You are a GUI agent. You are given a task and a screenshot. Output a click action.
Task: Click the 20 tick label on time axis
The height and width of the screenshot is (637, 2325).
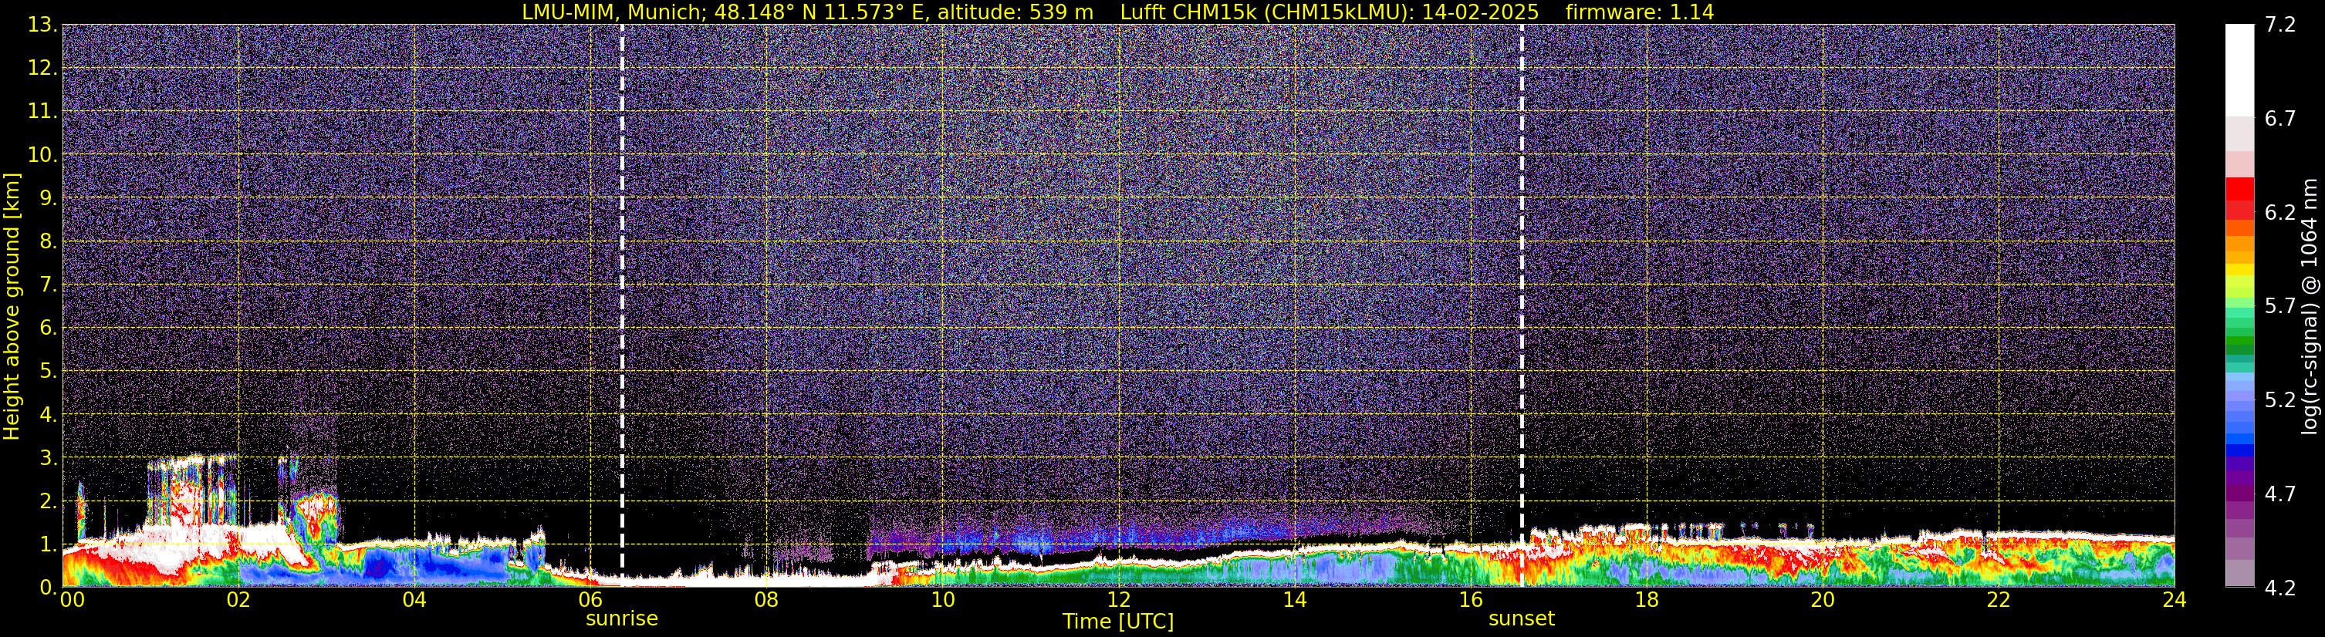(1823, 600)
